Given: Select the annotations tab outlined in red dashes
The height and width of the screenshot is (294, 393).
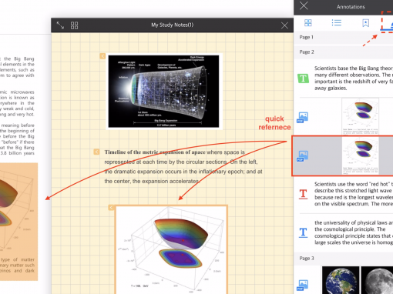Looking at the screenshot, I should point(388,22).
